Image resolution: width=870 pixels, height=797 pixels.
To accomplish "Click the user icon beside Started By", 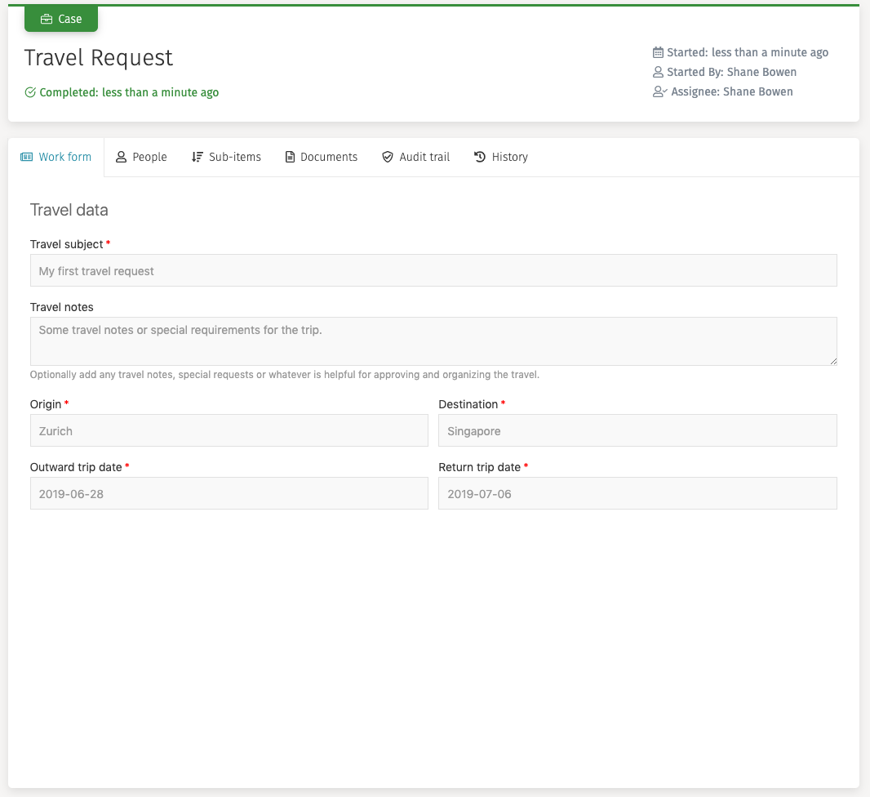I will 658,72.
